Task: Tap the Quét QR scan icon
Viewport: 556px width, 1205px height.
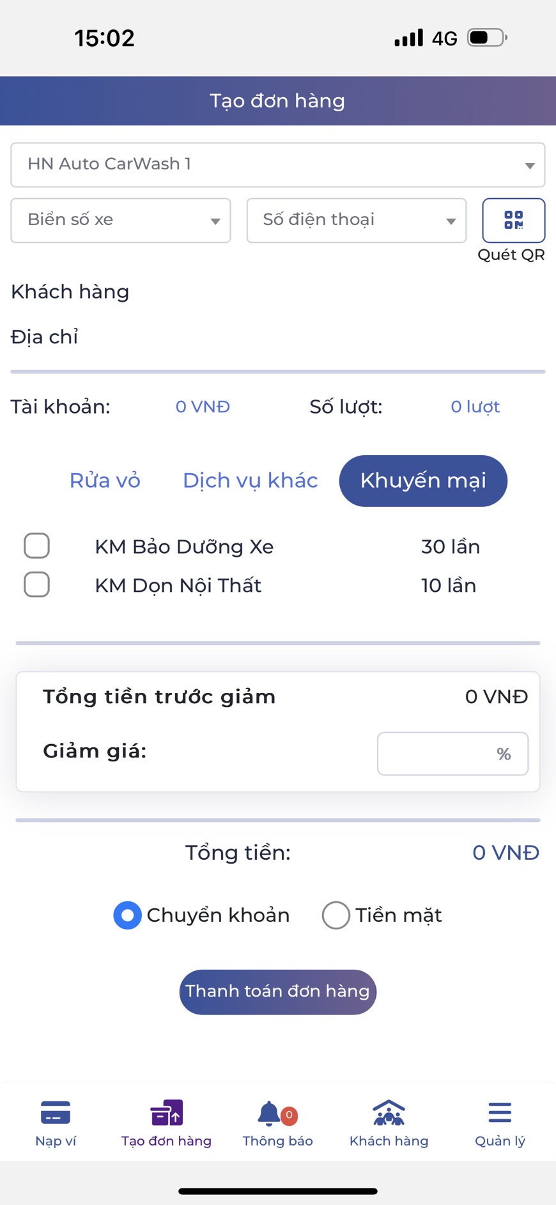Action: [x=513, y=220]
